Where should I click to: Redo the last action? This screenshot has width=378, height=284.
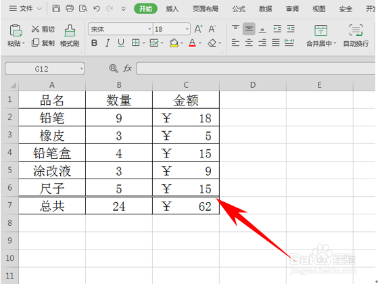pos(110,9)
